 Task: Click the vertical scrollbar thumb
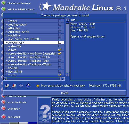click(67, 23)
